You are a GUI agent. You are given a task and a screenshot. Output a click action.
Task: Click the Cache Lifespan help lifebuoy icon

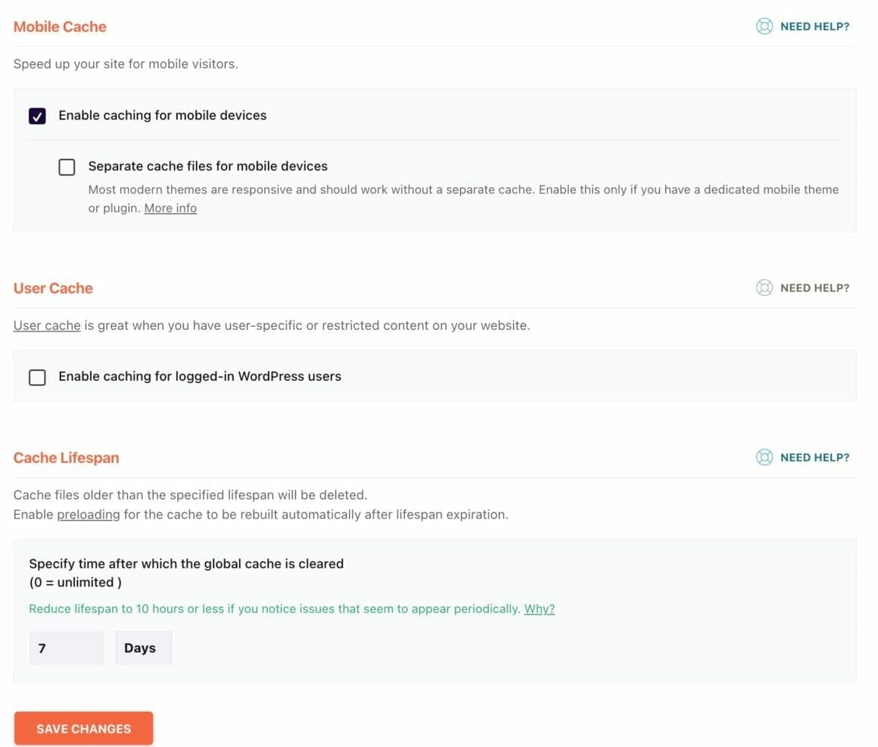[x=764, y=457]
